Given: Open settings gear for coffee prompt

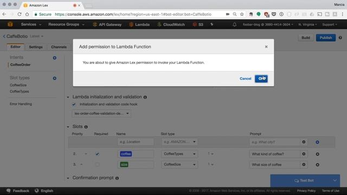Looking at the screenshot, I should click(x=304, y=154).
